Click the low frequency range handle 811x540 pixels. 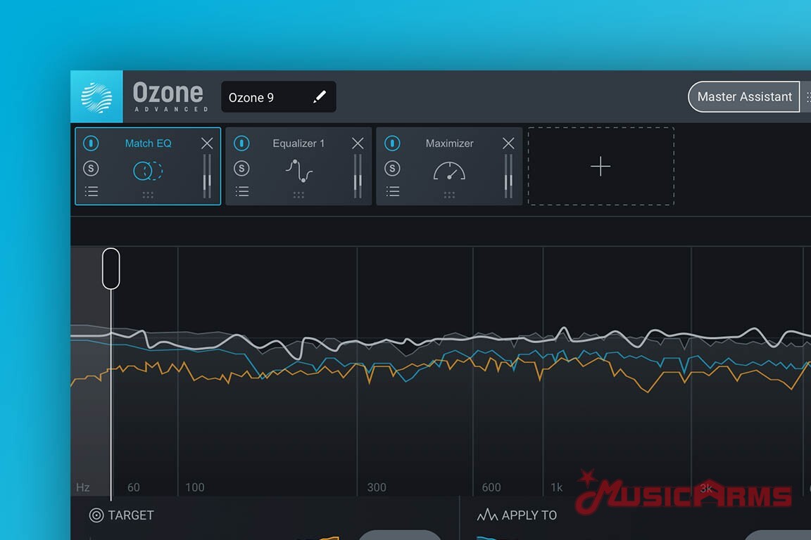[x=111, y=268]
